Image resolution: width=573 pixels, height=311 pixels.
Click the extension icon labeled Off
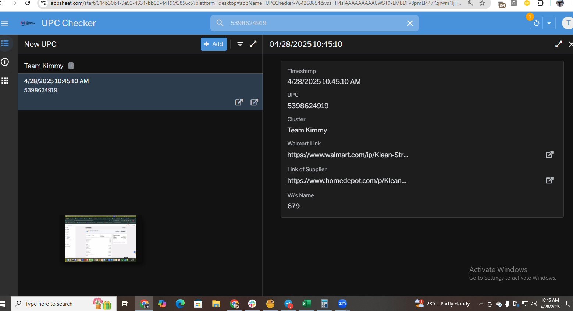click(502, 4)
